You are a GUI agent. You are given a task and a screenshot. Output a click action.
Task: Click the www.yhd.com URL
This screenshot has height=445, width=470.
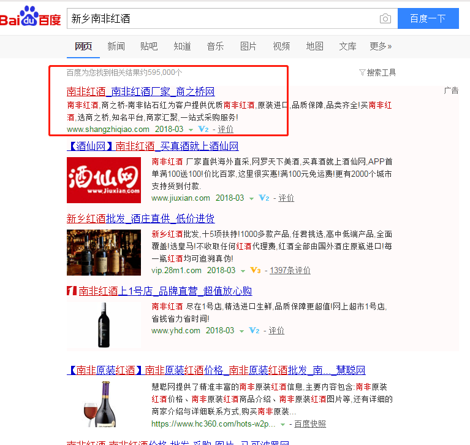[176, 331]
